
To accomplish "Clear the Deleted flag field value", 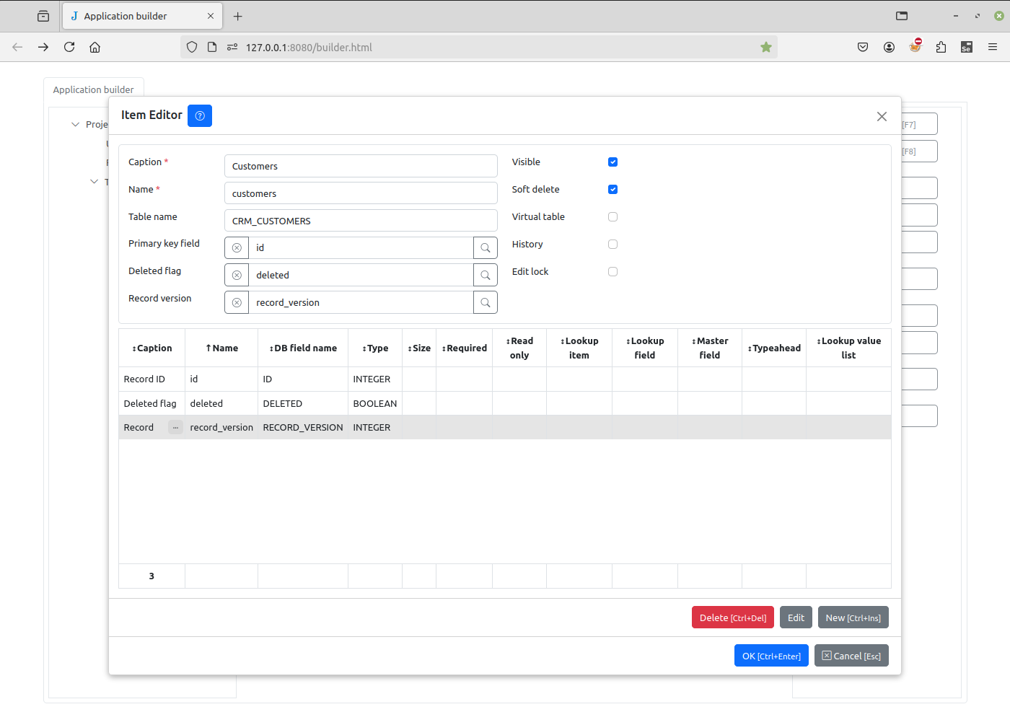I will tap(237, 276).
